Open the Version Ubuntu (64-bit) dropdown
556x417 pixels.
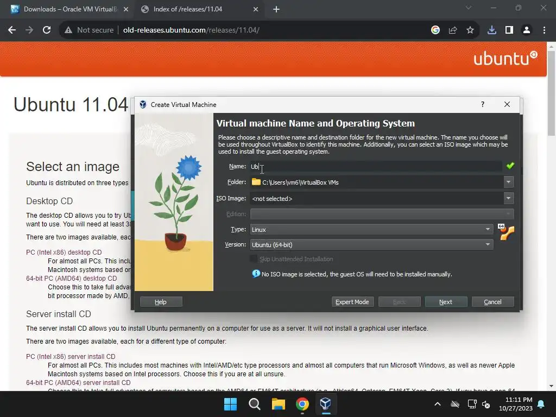pos(371,245)
